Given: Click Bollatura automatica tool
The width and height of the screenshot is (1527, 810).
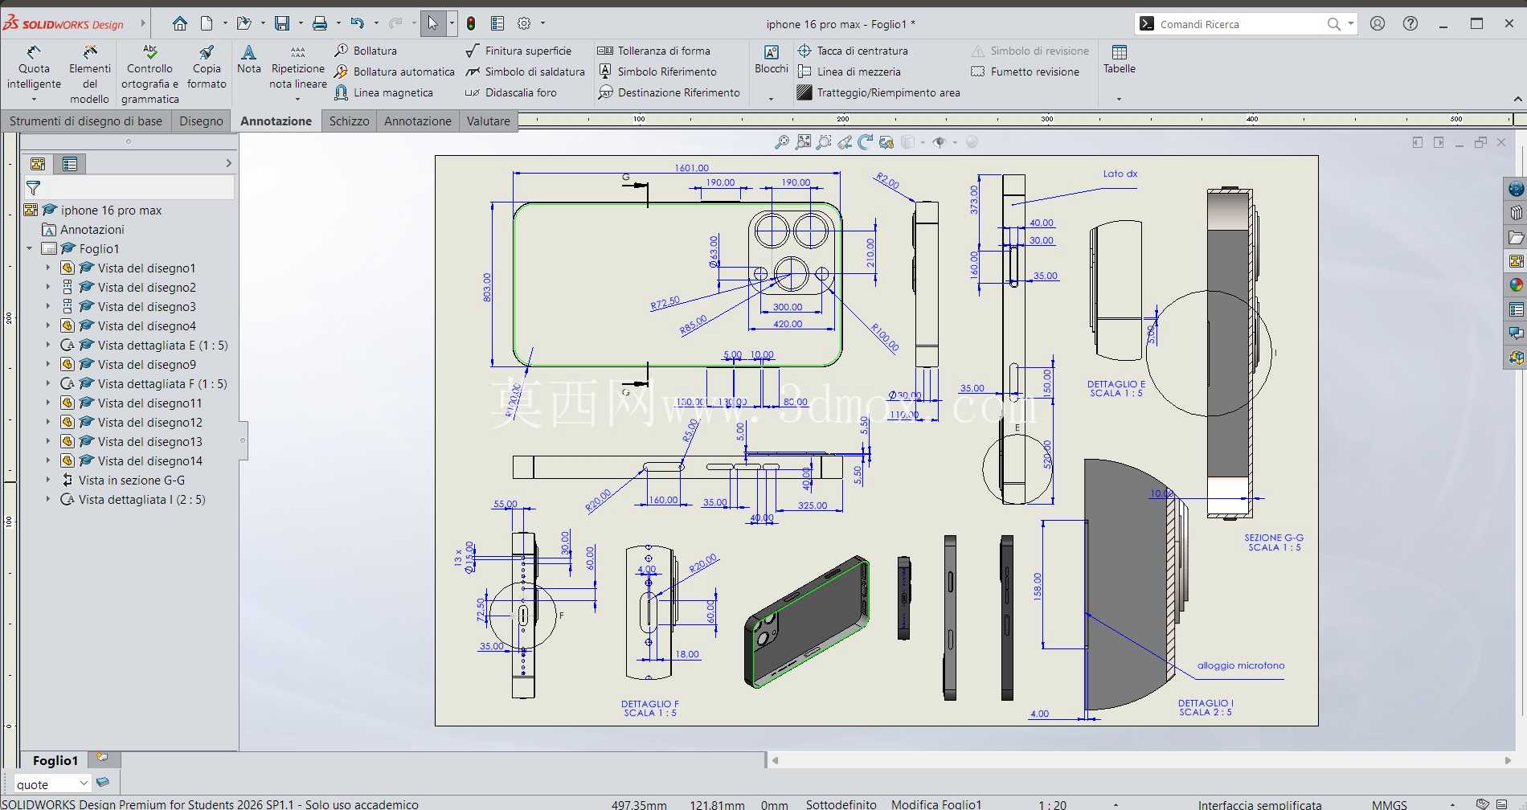Looking at the screenshot, I should [x=395, y=72].
